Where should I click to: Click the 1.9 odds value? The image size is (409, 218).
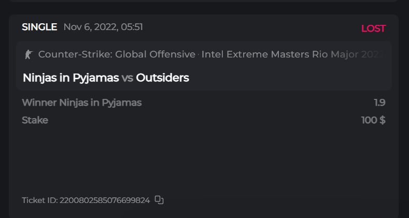click(379, 103)
